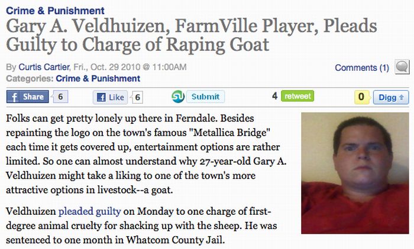
Task: Submit article to StumbleUpon
Action: pyautogui.click(x=205, y=96)
